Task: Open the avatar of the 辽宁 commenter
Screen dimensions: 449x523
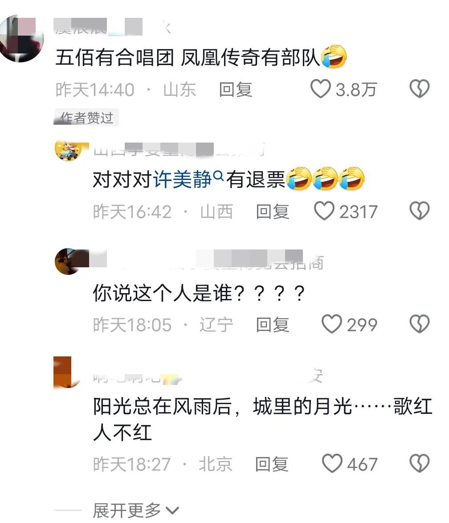Action: [x=69, y=261]
